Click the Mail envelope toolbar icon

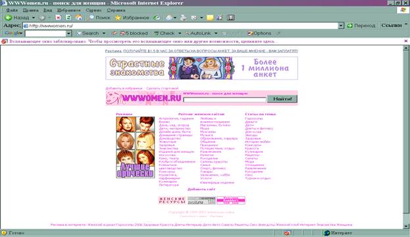tap(169, 18)
